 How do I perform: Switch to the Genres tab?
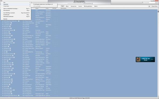(80, 6)
